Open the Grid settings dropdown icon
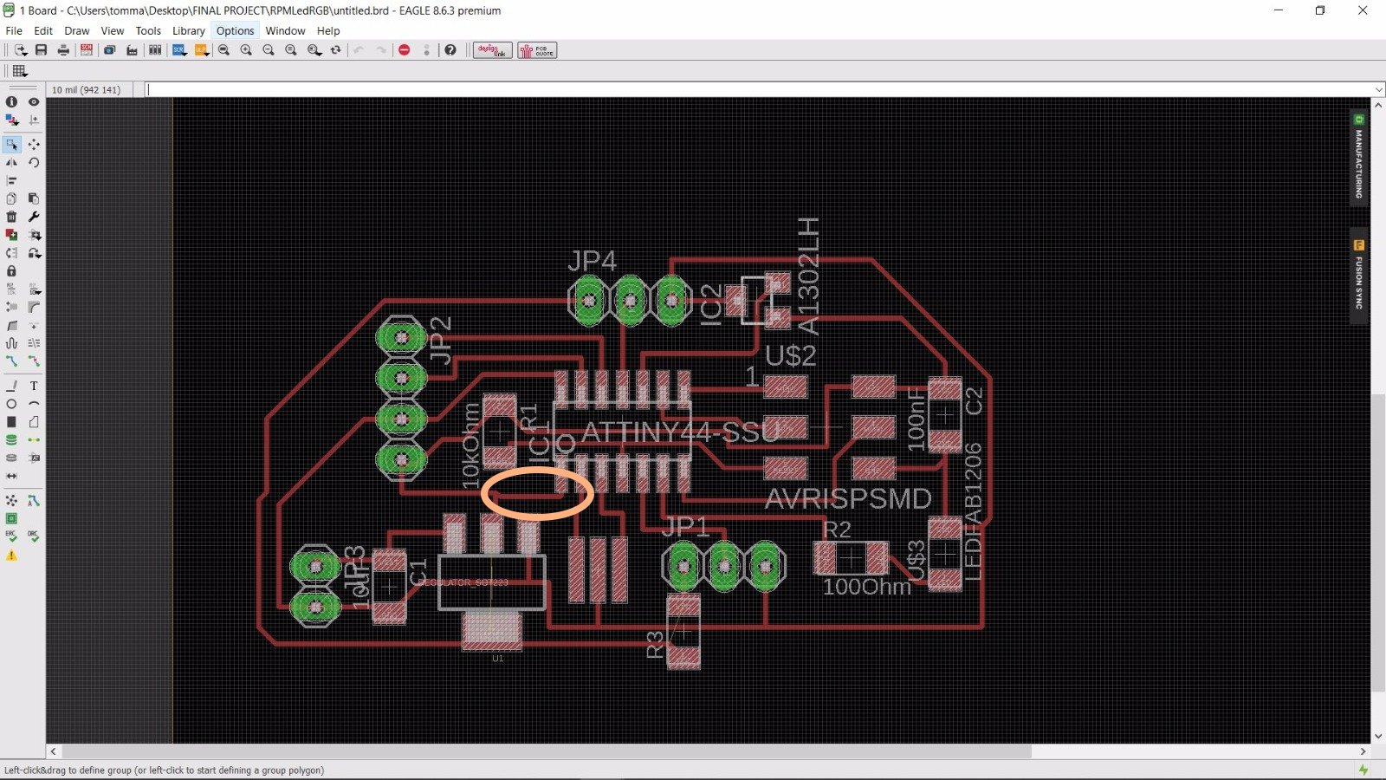The image size is (1386, 780). coord(20,71)
